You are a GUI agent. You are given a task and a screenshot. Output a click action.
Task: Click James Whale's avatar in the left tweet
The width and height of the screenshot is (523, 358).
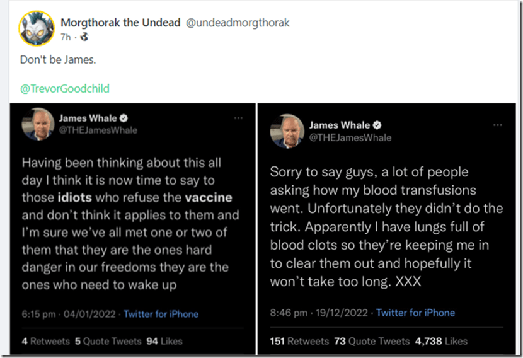click(38, 124)
